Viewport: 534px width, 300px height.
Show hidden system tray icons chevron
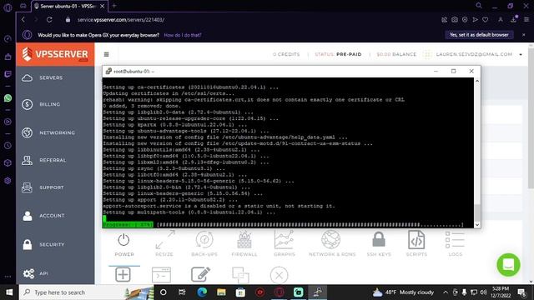coord(445,292)
